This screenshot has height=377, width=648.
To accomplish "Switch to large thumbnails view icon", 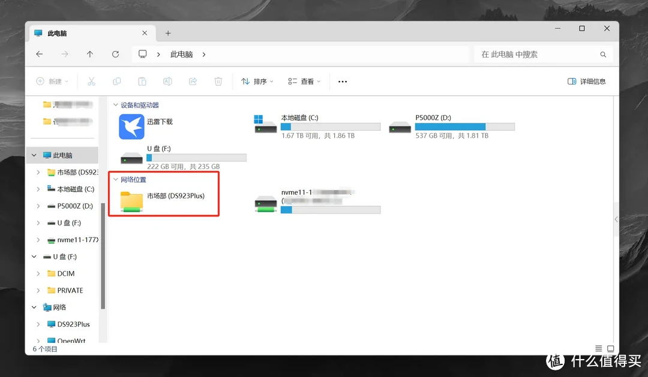I will [610, 348].
